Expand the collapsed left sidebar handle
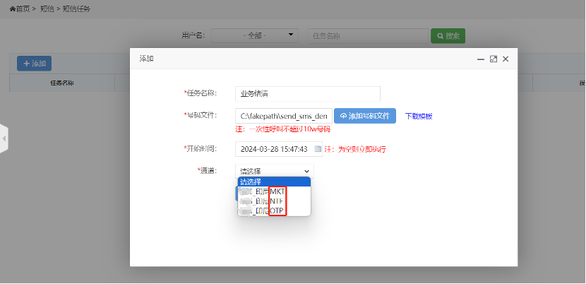 4,138
